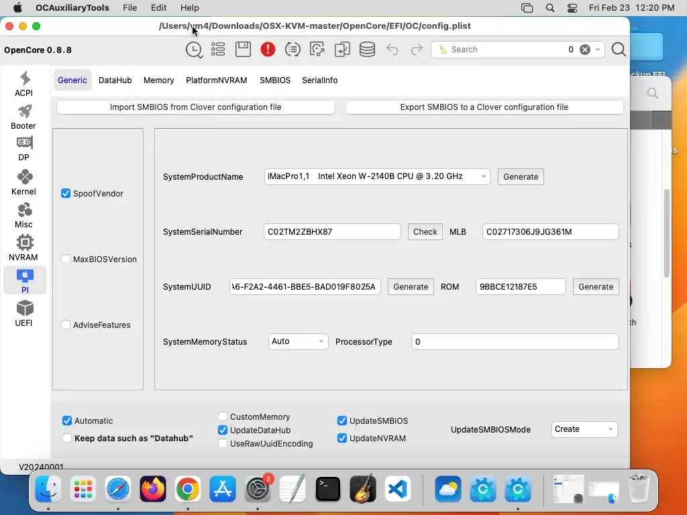Select the DP sidebar section
Image resolution: width=687 pixels, height=515 pixels.
(x=24, y=149)
